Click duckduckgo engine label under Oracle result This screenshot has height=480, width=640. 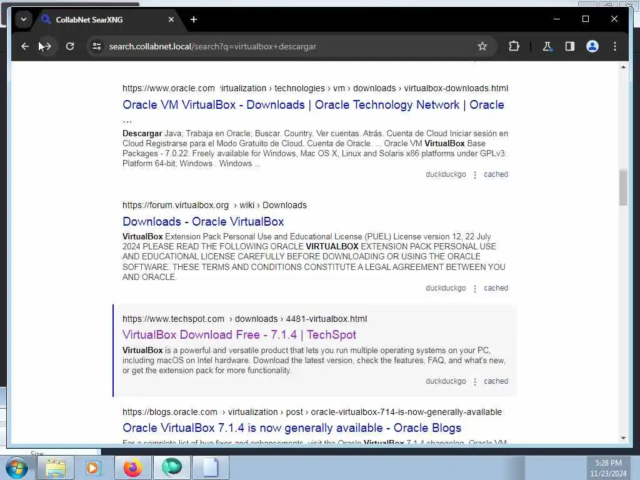pos(446,174)
